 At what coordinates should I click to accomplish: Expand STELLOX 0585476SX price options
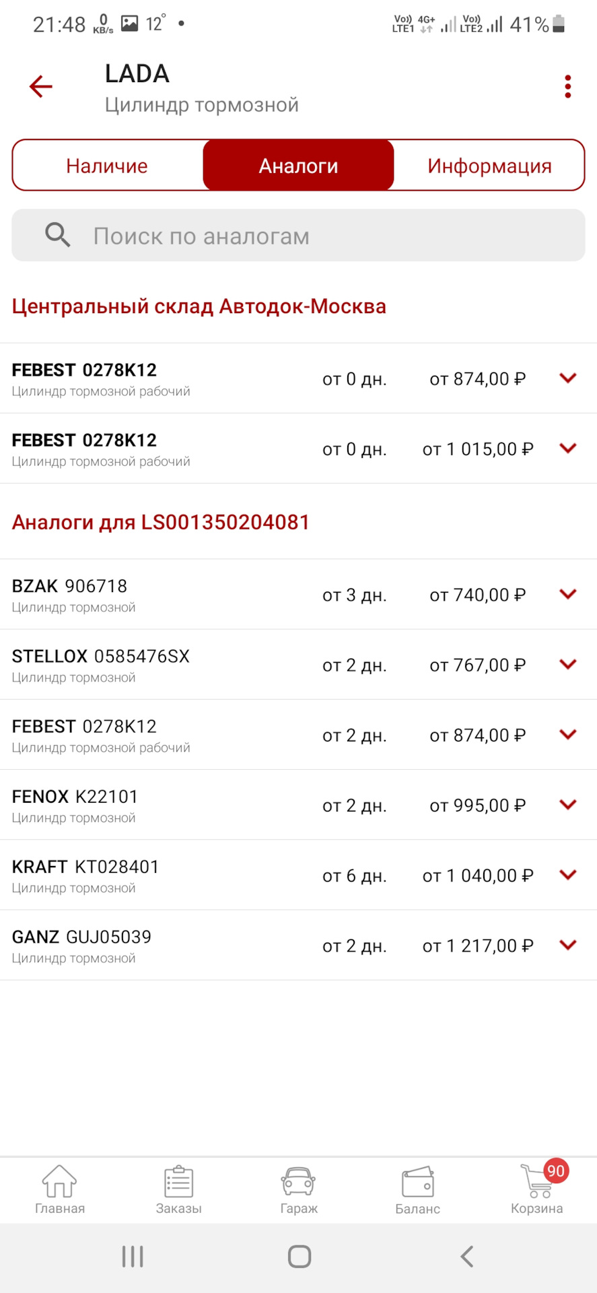568,664
